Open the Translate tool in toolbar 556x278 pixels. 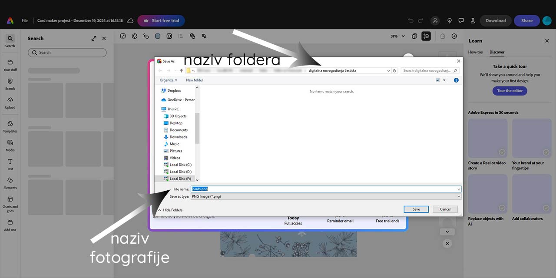pos(204,36)
